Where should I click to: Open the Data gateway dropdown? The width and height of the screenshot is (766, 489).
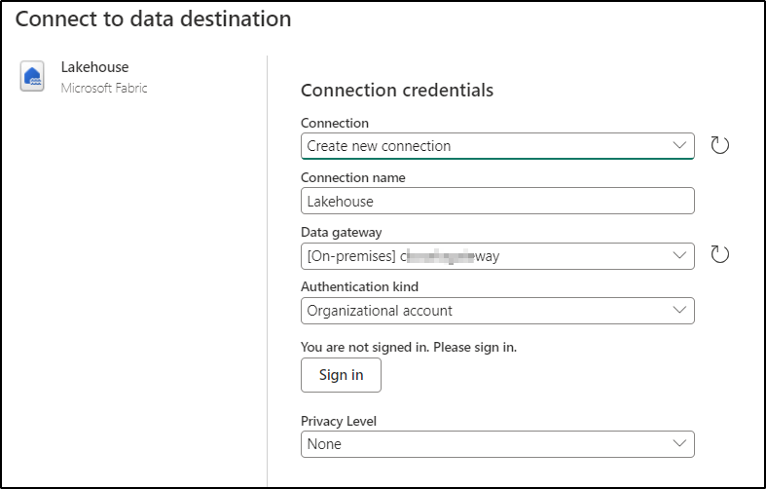[x=497, y=256]
